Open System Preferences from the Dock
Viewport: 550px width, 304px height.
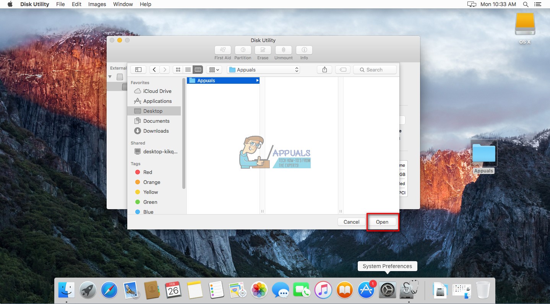[x=387, y=289]
